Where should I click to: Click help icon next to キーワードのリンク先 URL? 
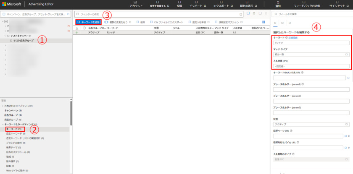coord(303,73)
